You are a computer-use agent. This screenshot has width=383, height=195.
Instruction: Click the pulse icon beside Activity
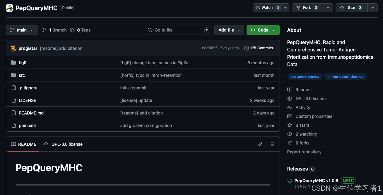[x=290, y=107]
